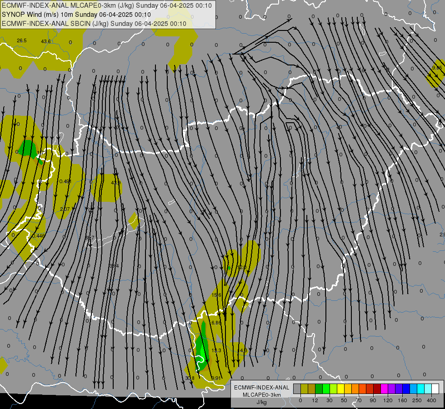
Task: Click the 30.8 value on the map
Action: 190,378
